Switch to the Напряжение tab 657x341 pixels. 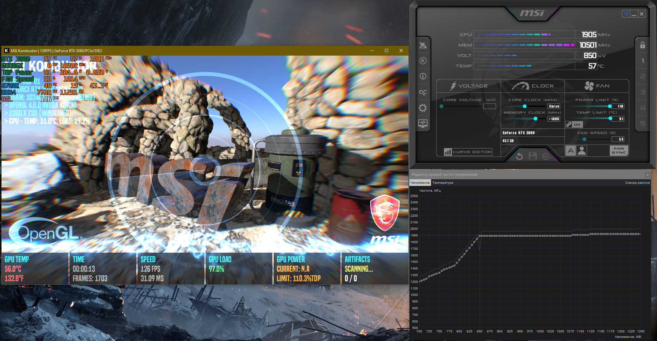(x=420, y=183)
